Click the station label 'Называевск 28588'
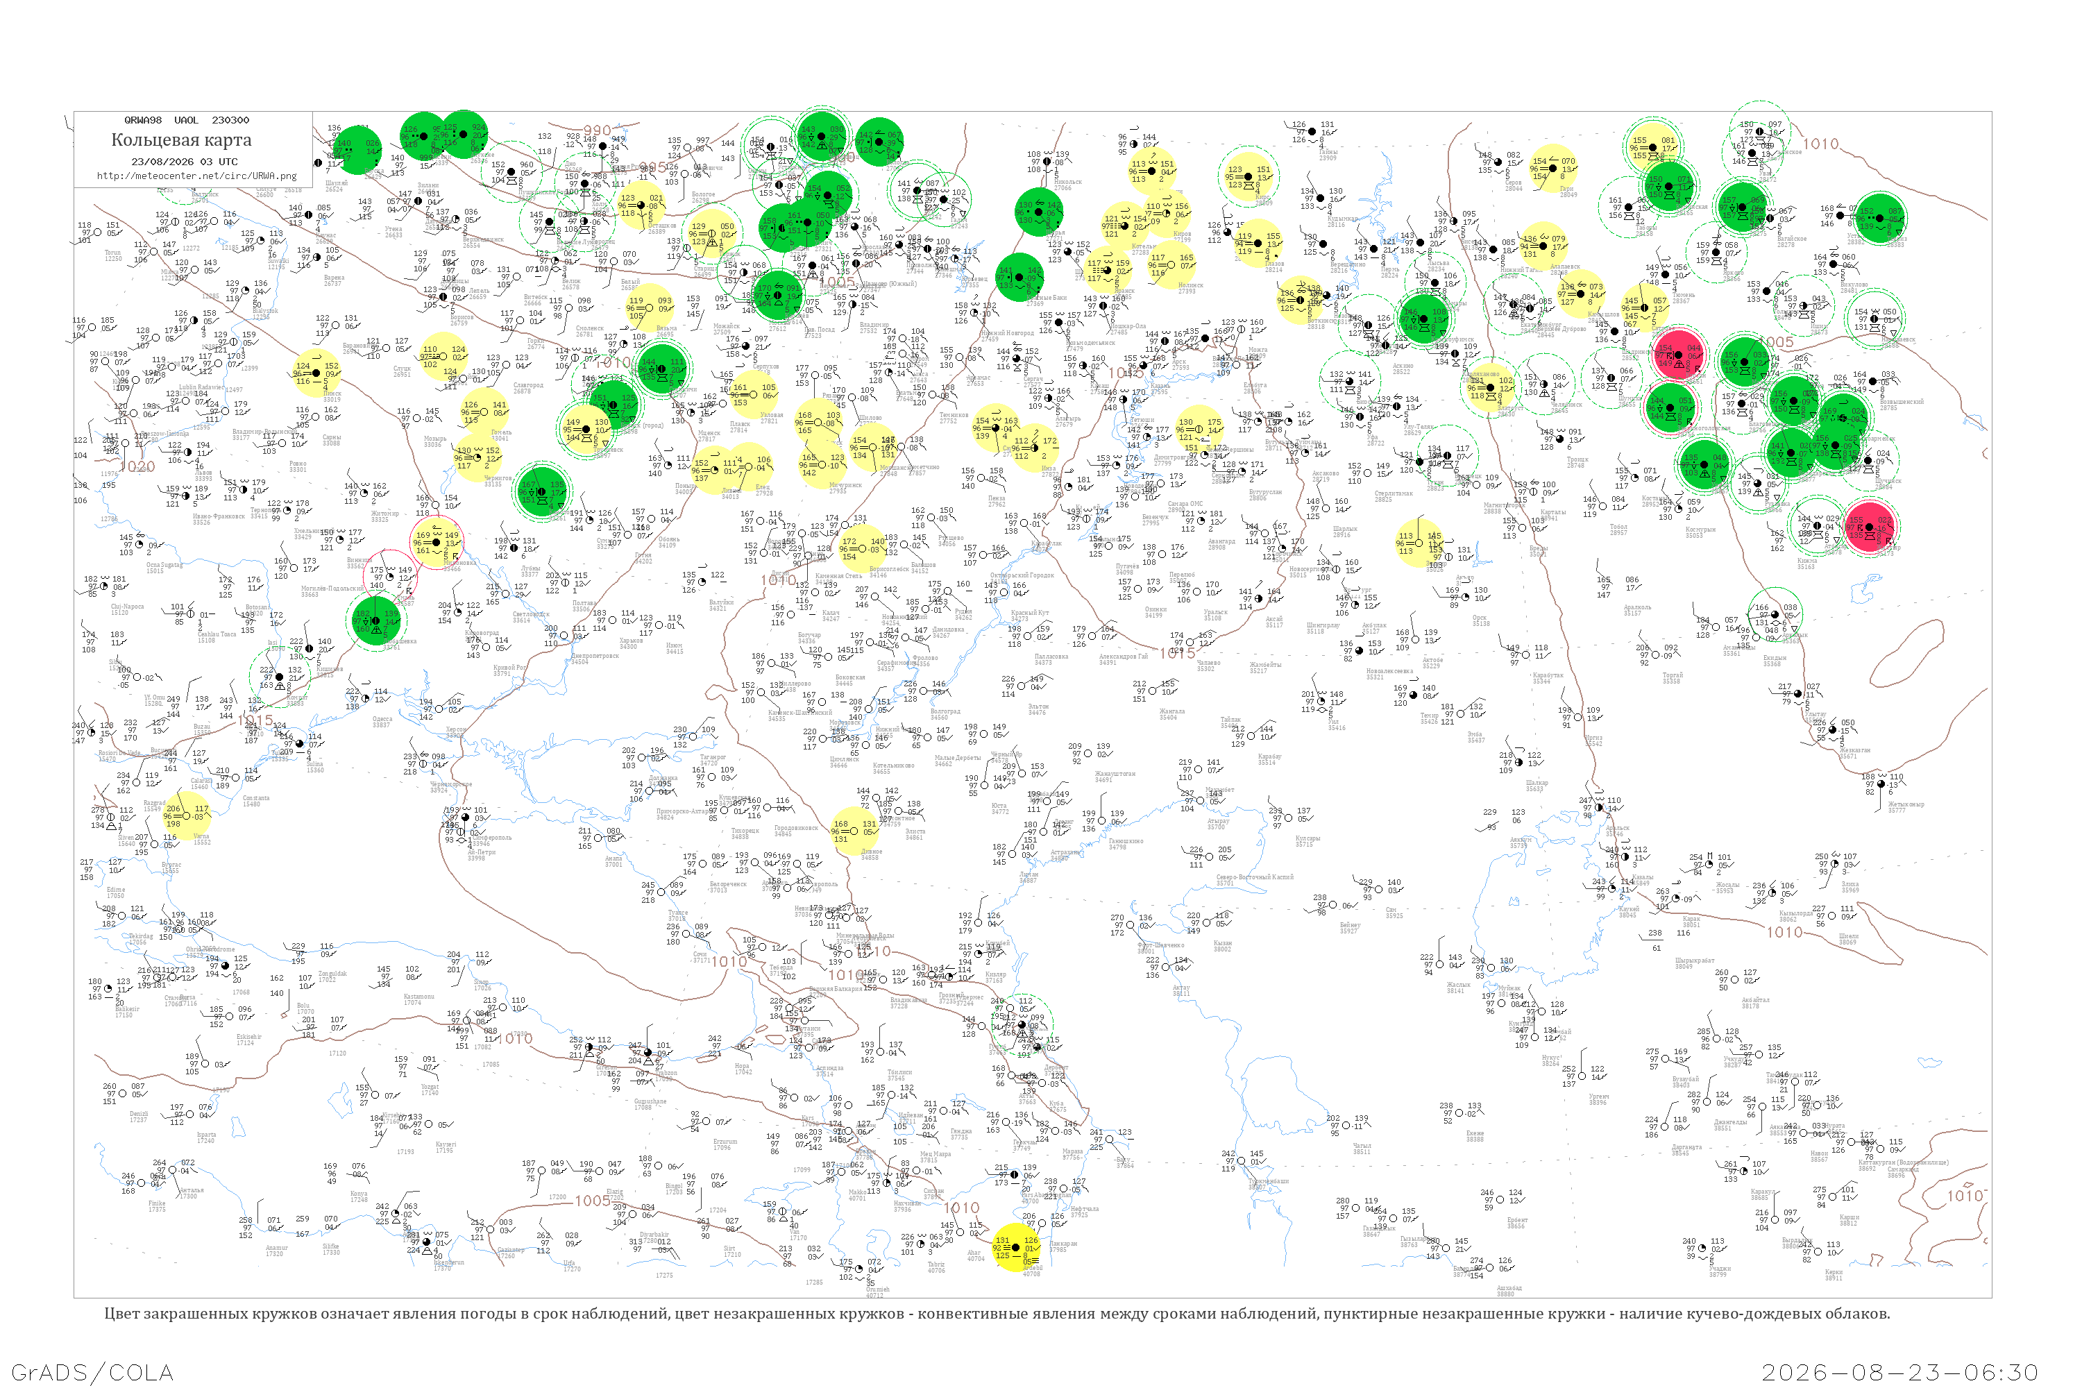 1898,341
